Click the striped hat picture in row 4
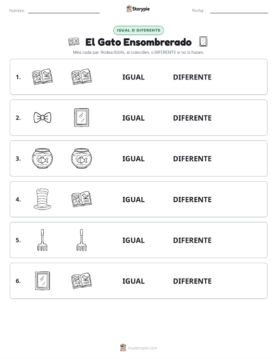Image resolution: width=277 pixels, height=359 pixels. [42, 199]
